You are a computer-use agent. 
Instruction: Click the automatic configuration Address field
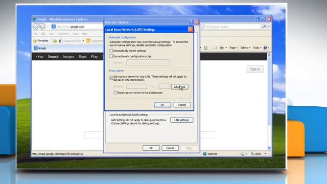tap(148, 62)
